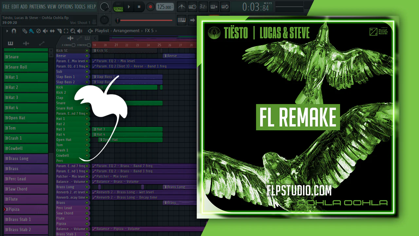419x236 pixels.
Task: Click the Hat 1 pattern in the picker
Action: [x=26, y=77]
